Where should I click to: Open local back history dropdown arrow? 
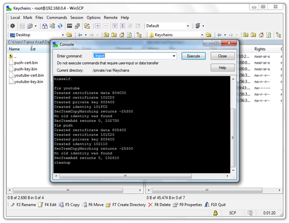86,35
